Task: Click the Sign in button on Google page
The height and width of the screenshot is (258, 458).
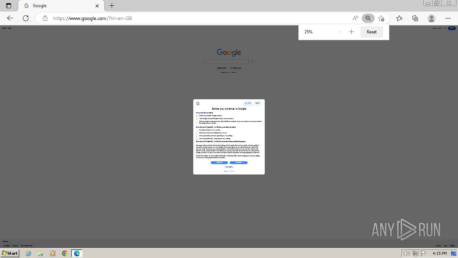Action: (452, 28)
